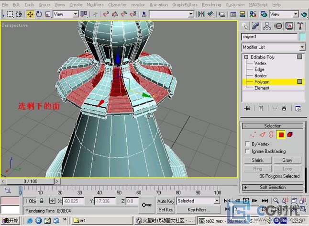Viewport: 309px width, 226px height.
Task: Enable the Ignore Backfacing checkbox
Action: pyautogui.click(x=247, y=151)
